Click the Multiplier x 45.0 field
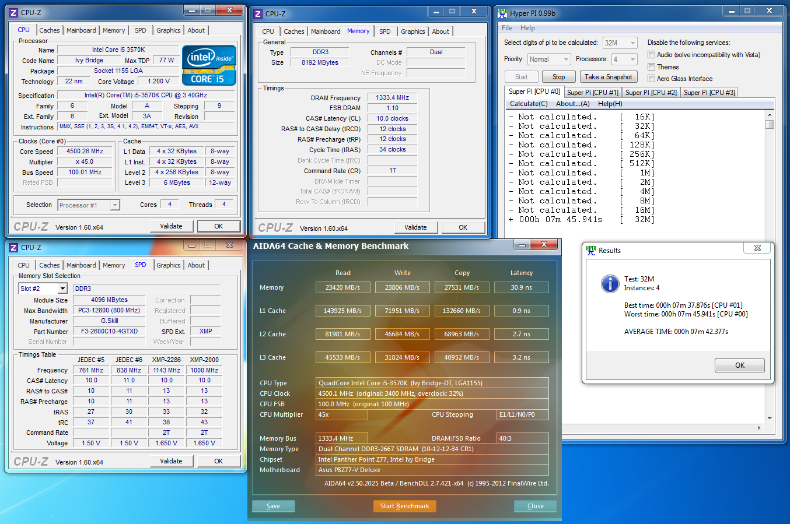 point(85,161)
